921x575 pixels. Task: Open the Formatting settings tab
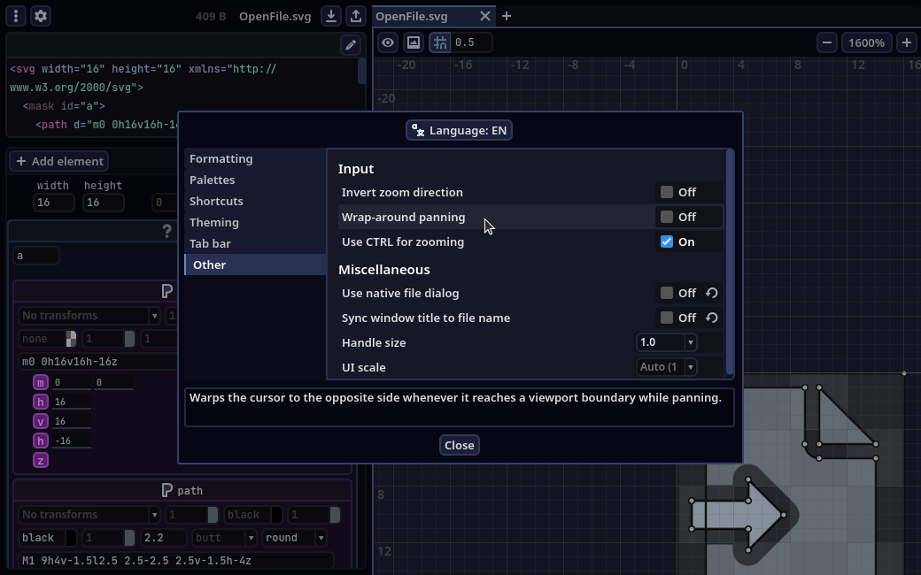pos(255,159)
